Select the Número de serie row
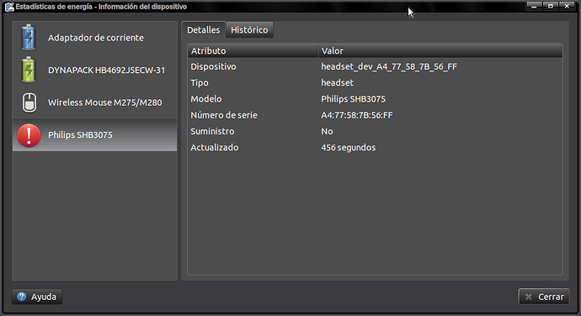The width and height of the screenshot is (581, 316). point(375,115)
